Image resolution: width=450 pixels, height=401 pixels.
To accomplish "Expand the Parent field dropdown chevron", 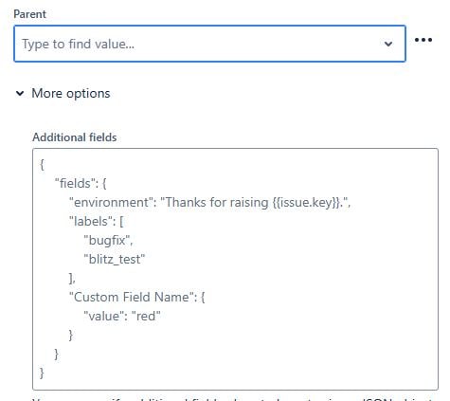I will click(388, 44).
